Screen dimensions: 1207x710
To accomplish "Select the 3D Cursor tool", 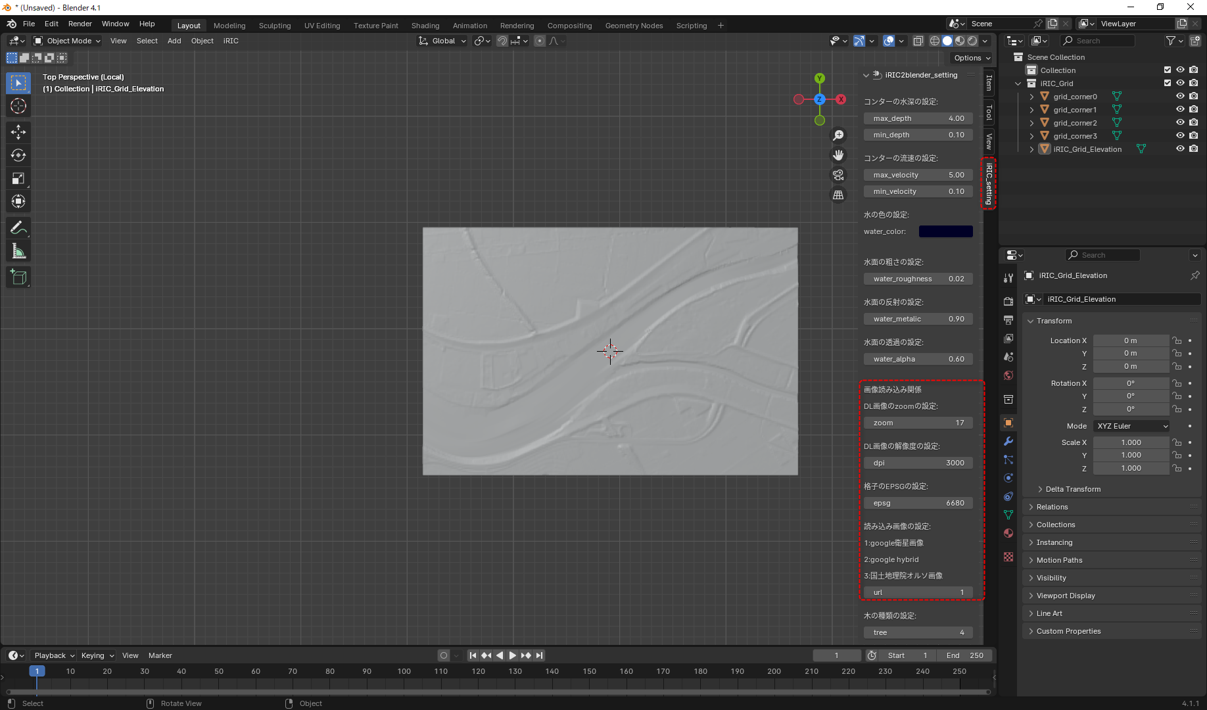I will pos(18,106).
